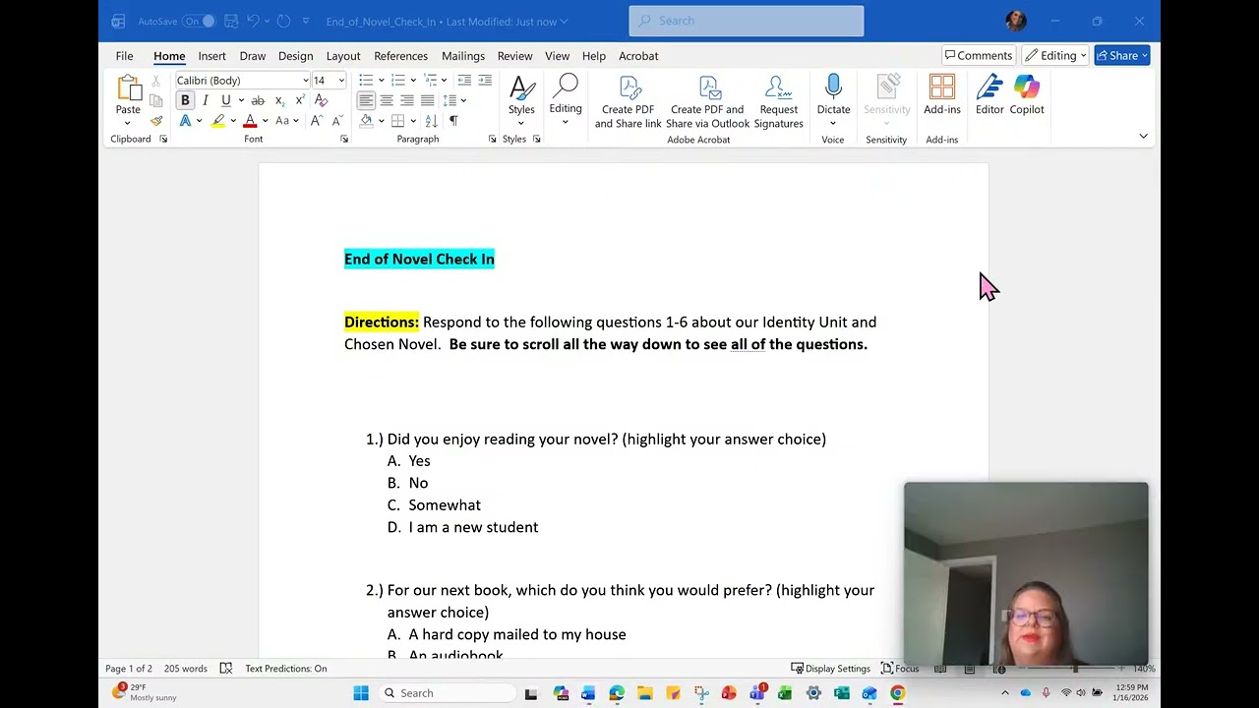
Task: Switch to the Insert tab
Action: tap(211, 56)
